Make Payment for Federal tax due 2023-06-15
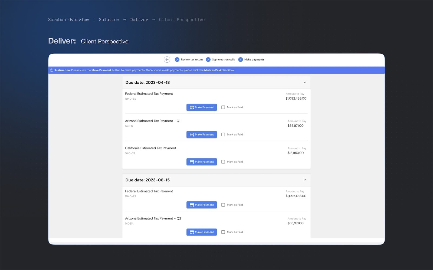Image resolution: width=433 pixels, height=270 pixels. click(x=202, y=205)
